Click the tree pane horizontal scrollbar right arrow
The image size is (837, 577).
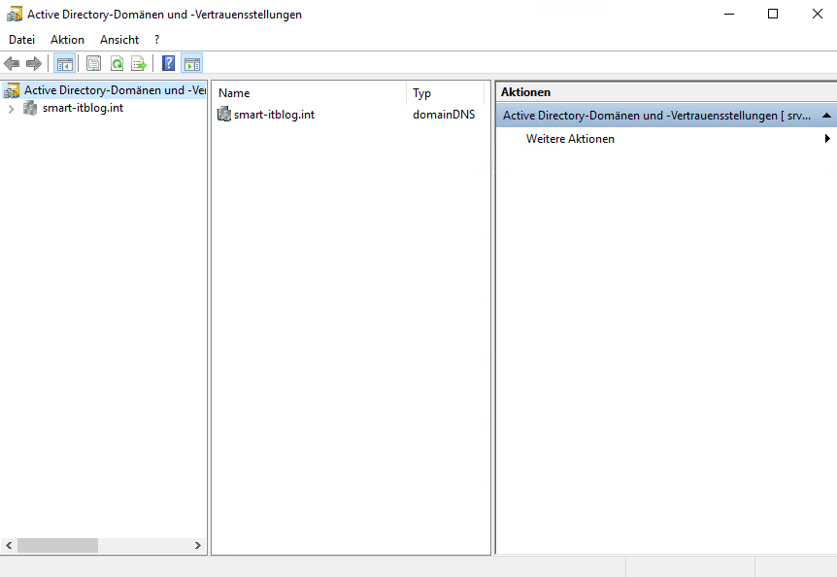click(x=199, y=546)
